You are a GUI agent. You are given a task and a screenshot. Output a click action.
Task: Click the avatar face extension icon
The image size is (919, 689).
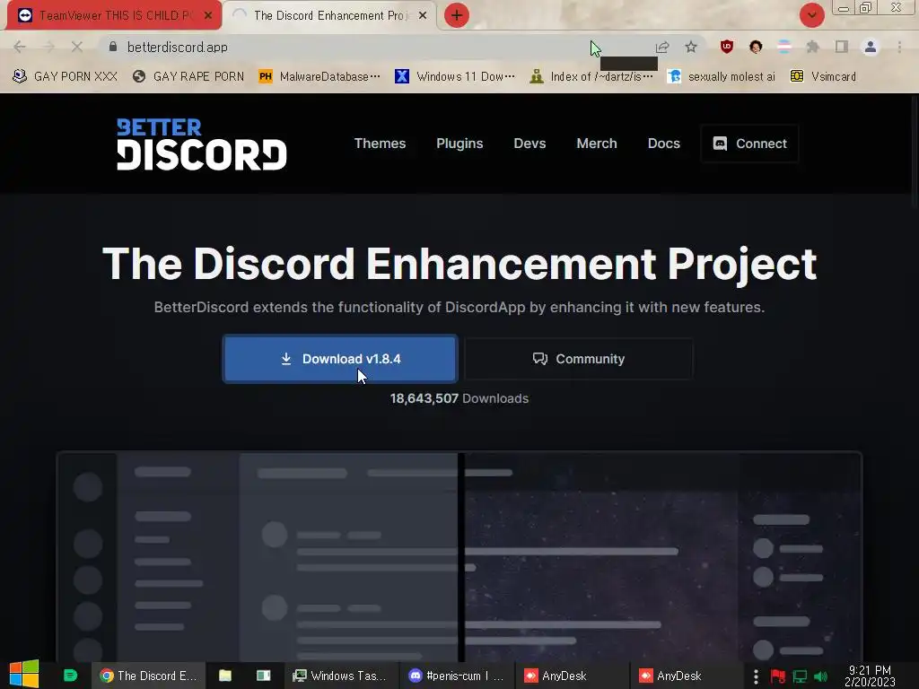(x=756, y=47)
